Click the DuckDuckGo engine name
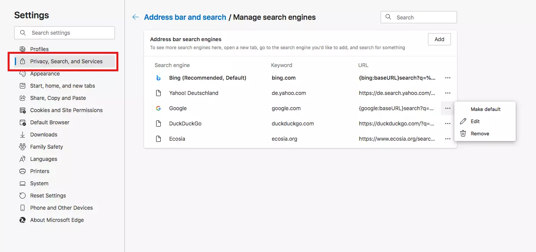The height and width of the screenshot is (252, 536). 185,124
